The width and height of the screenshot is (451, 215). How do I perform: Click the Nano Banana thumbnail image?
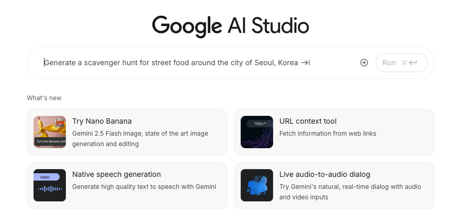point(50,132)
